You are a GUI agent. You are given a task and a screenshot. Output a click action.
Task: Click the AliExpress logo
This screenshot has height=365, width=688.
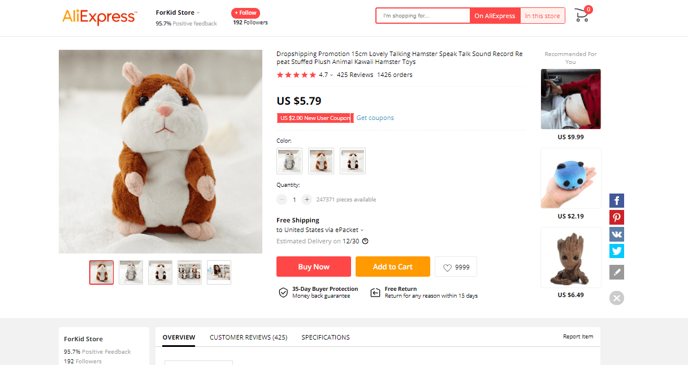[x=99, y=18]
